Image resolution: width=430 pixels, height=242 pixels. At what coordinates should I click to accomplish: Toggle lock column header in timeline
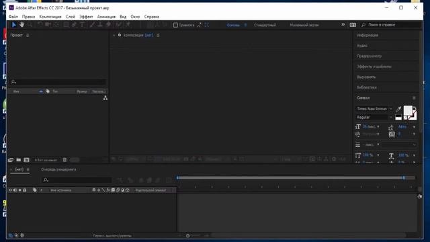(25, 190)
